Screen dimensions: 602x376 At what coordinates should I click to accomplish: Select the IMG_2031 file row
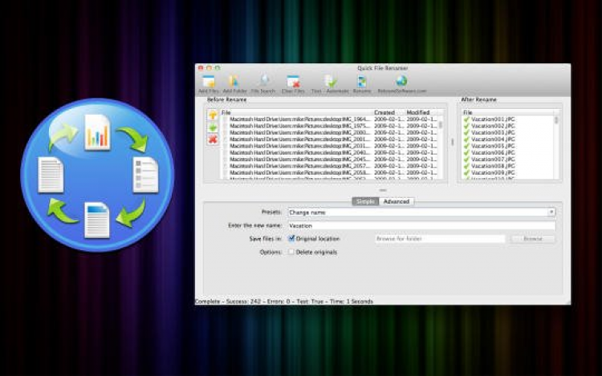330,146
